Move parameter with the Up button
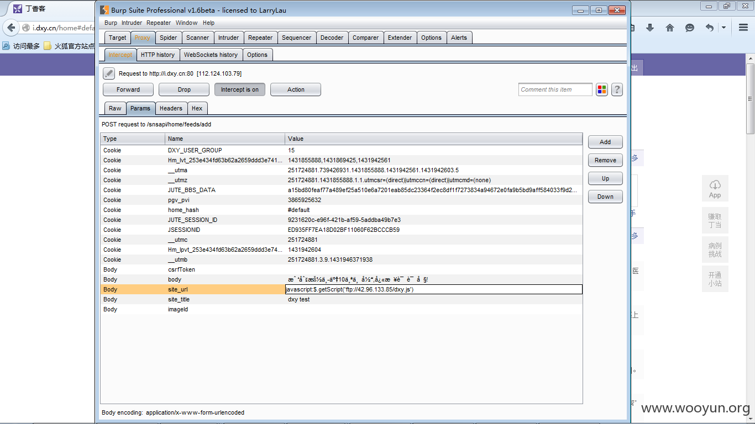755x424 pixels. 605,178
